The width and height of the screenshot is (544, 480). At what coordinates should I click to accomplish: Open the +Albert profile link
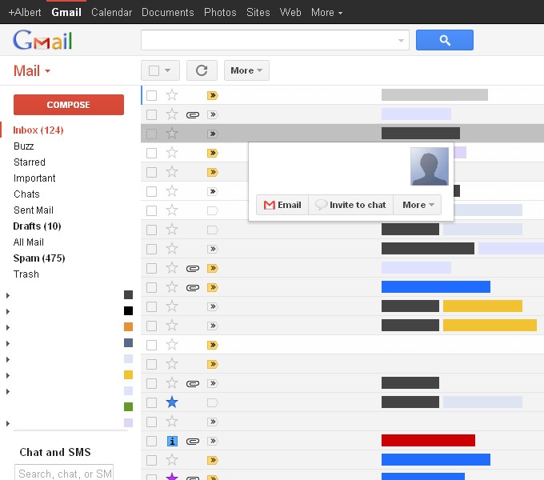click(25, 13)
